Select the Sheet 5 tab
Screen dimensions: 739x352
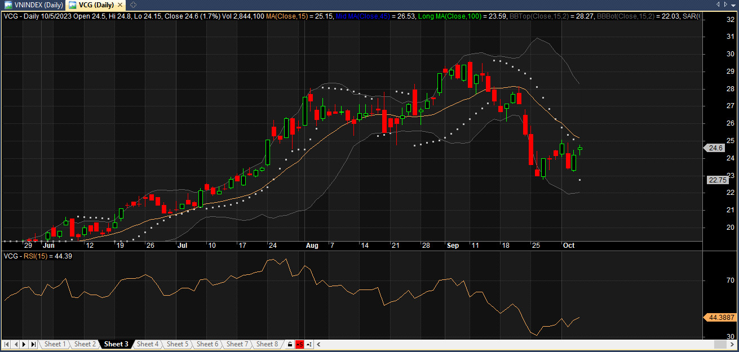point(177,344)
